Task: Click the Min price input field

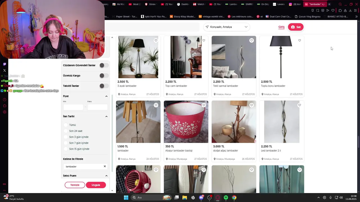Action: [73, 107]
